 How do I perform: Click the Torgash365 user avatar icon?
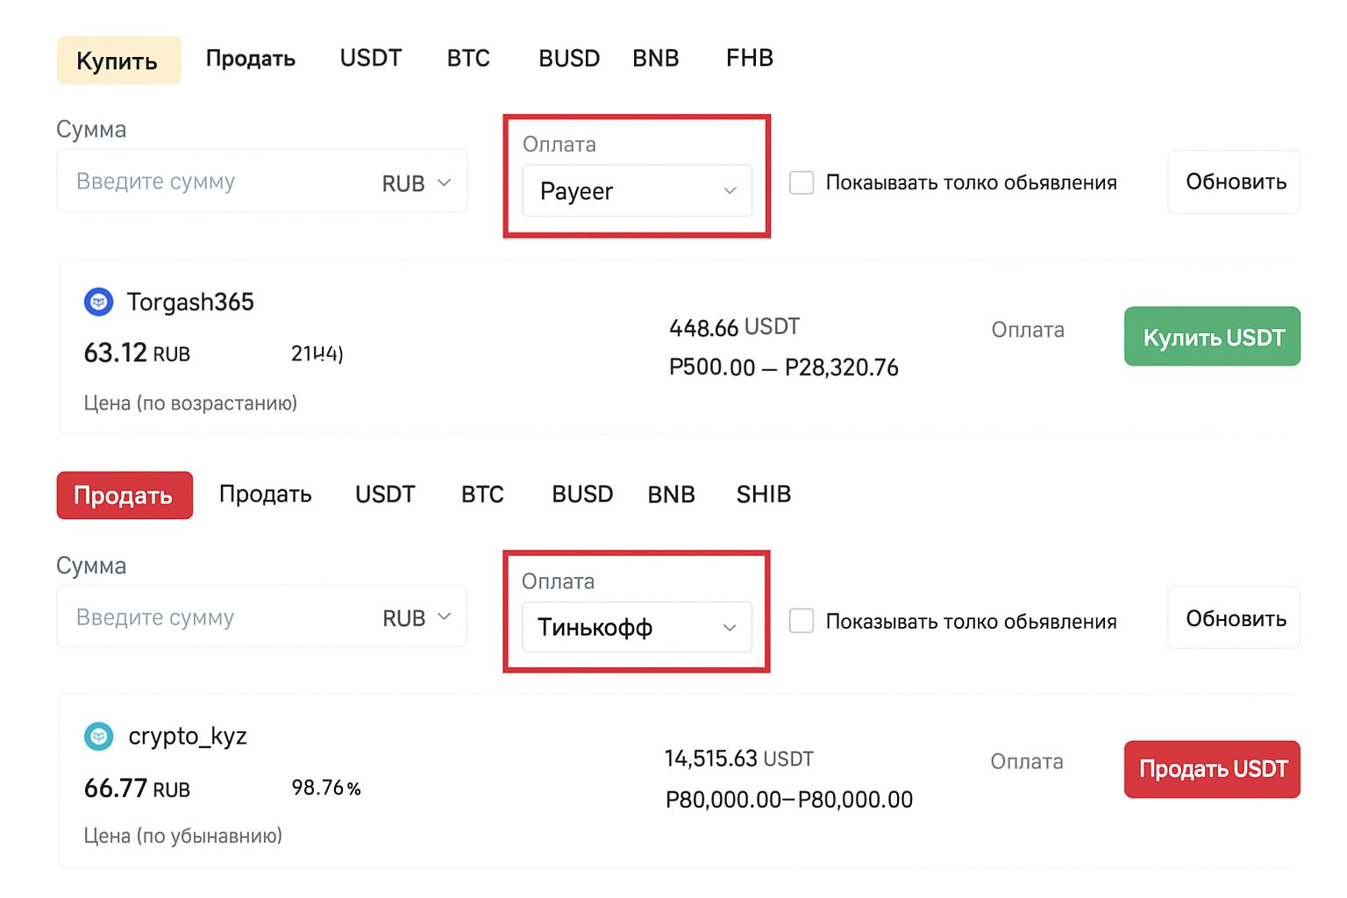pos(99,301)
